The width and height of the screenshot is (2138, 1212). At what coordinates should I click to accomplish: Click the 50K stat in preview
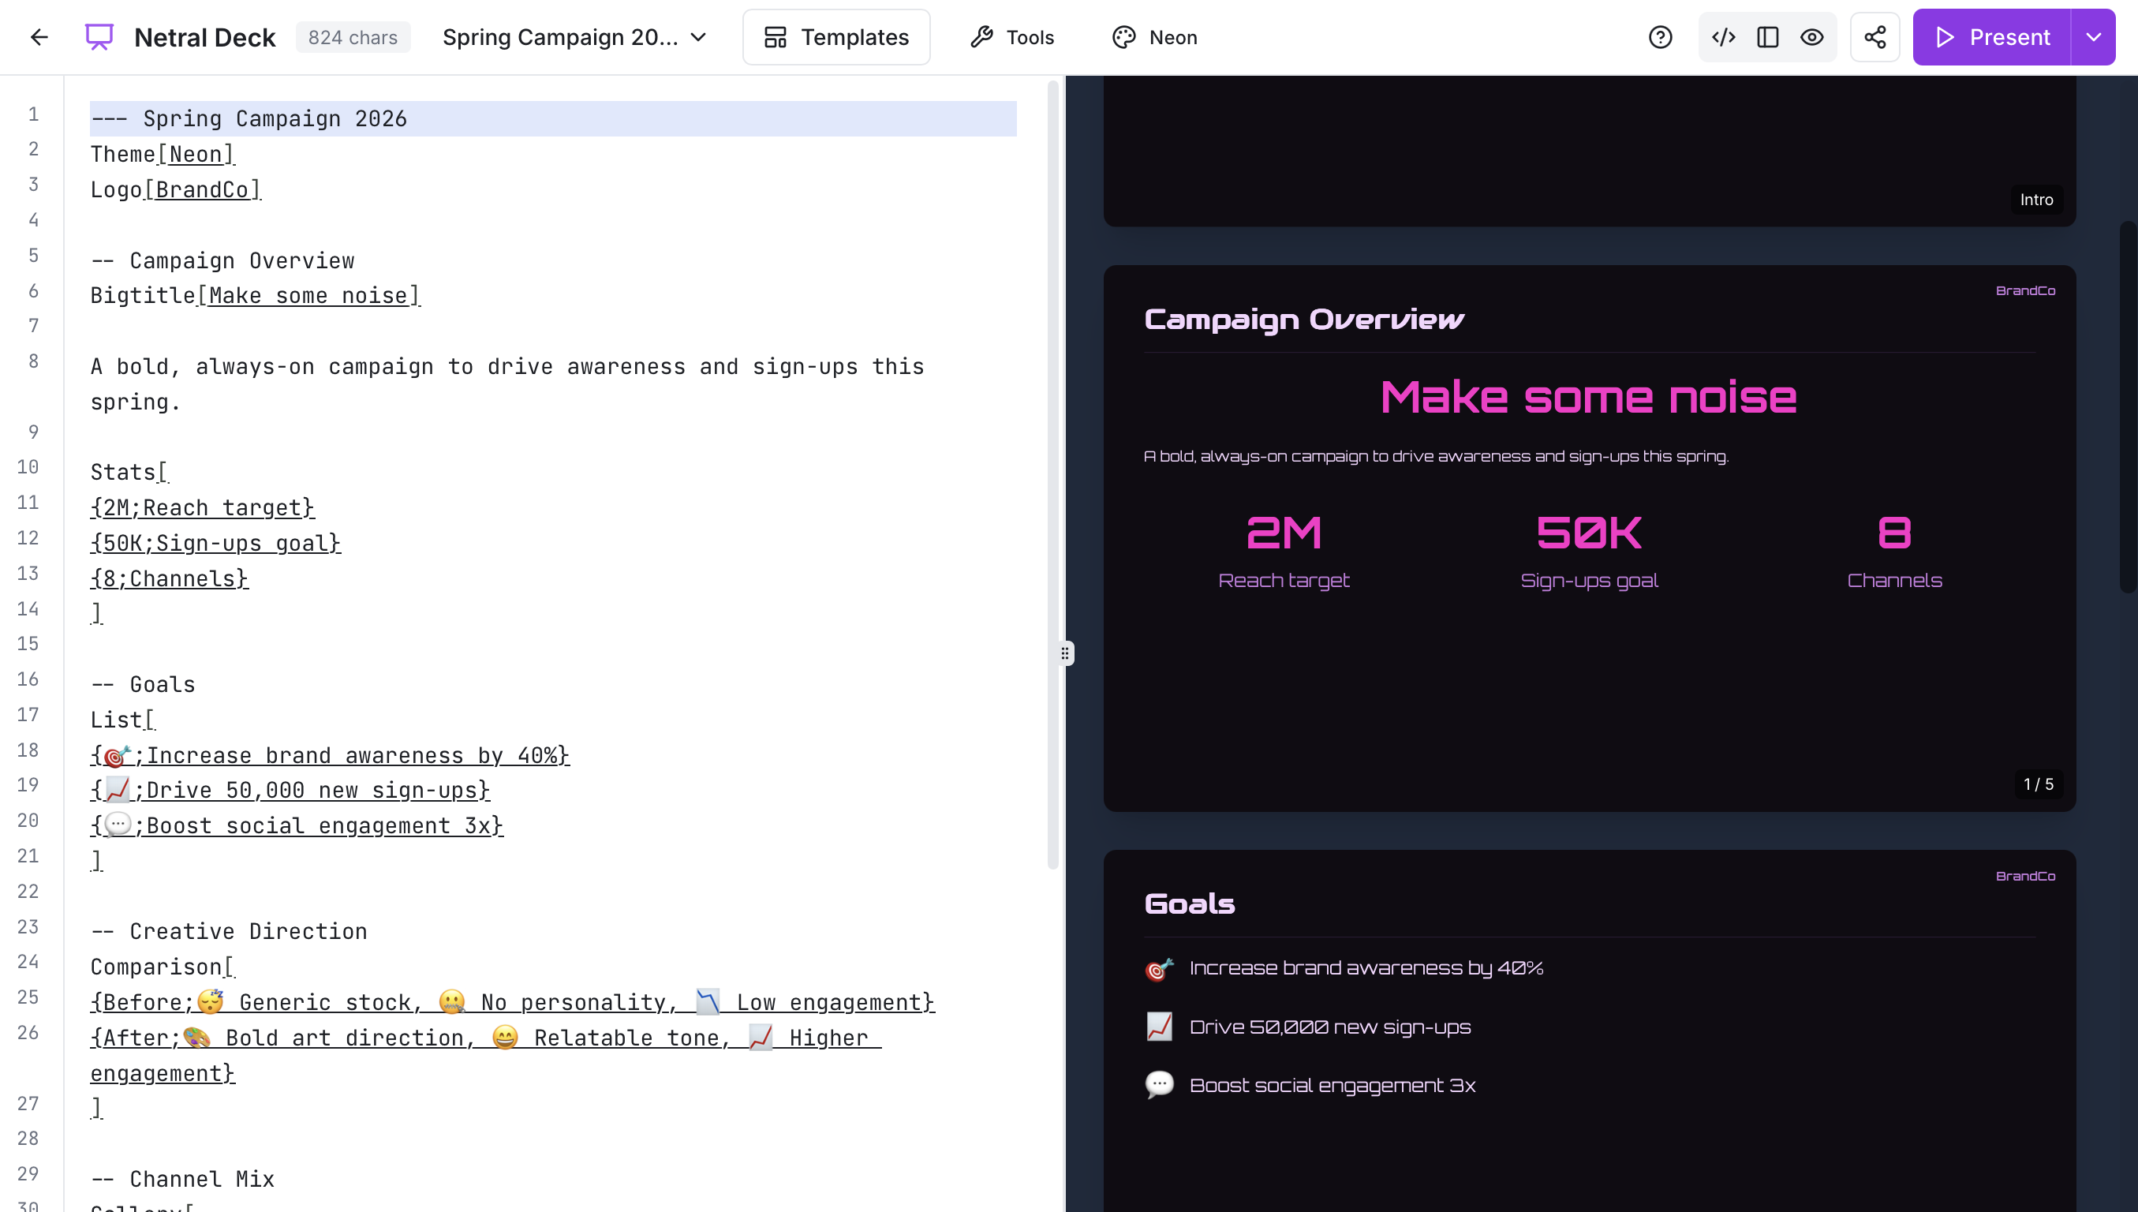tap(1589, 533)
